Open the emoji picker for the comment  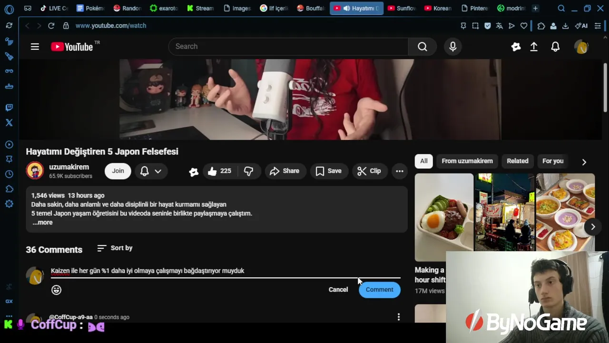(x=56, y=290)
